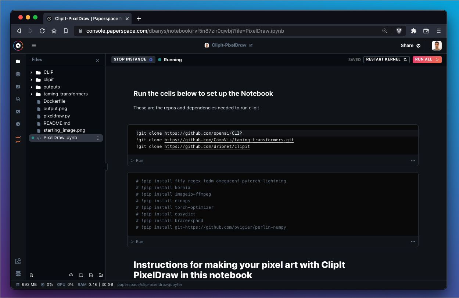459x298 pixels.
Task: Click the open book icon in the Files panel
Action: tap(81, 275)
